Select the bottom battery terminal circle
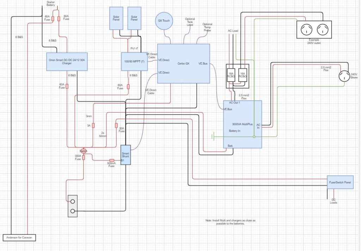Image resolution: width=361 pixels, height=251 pixels. (x=73, y=211)
